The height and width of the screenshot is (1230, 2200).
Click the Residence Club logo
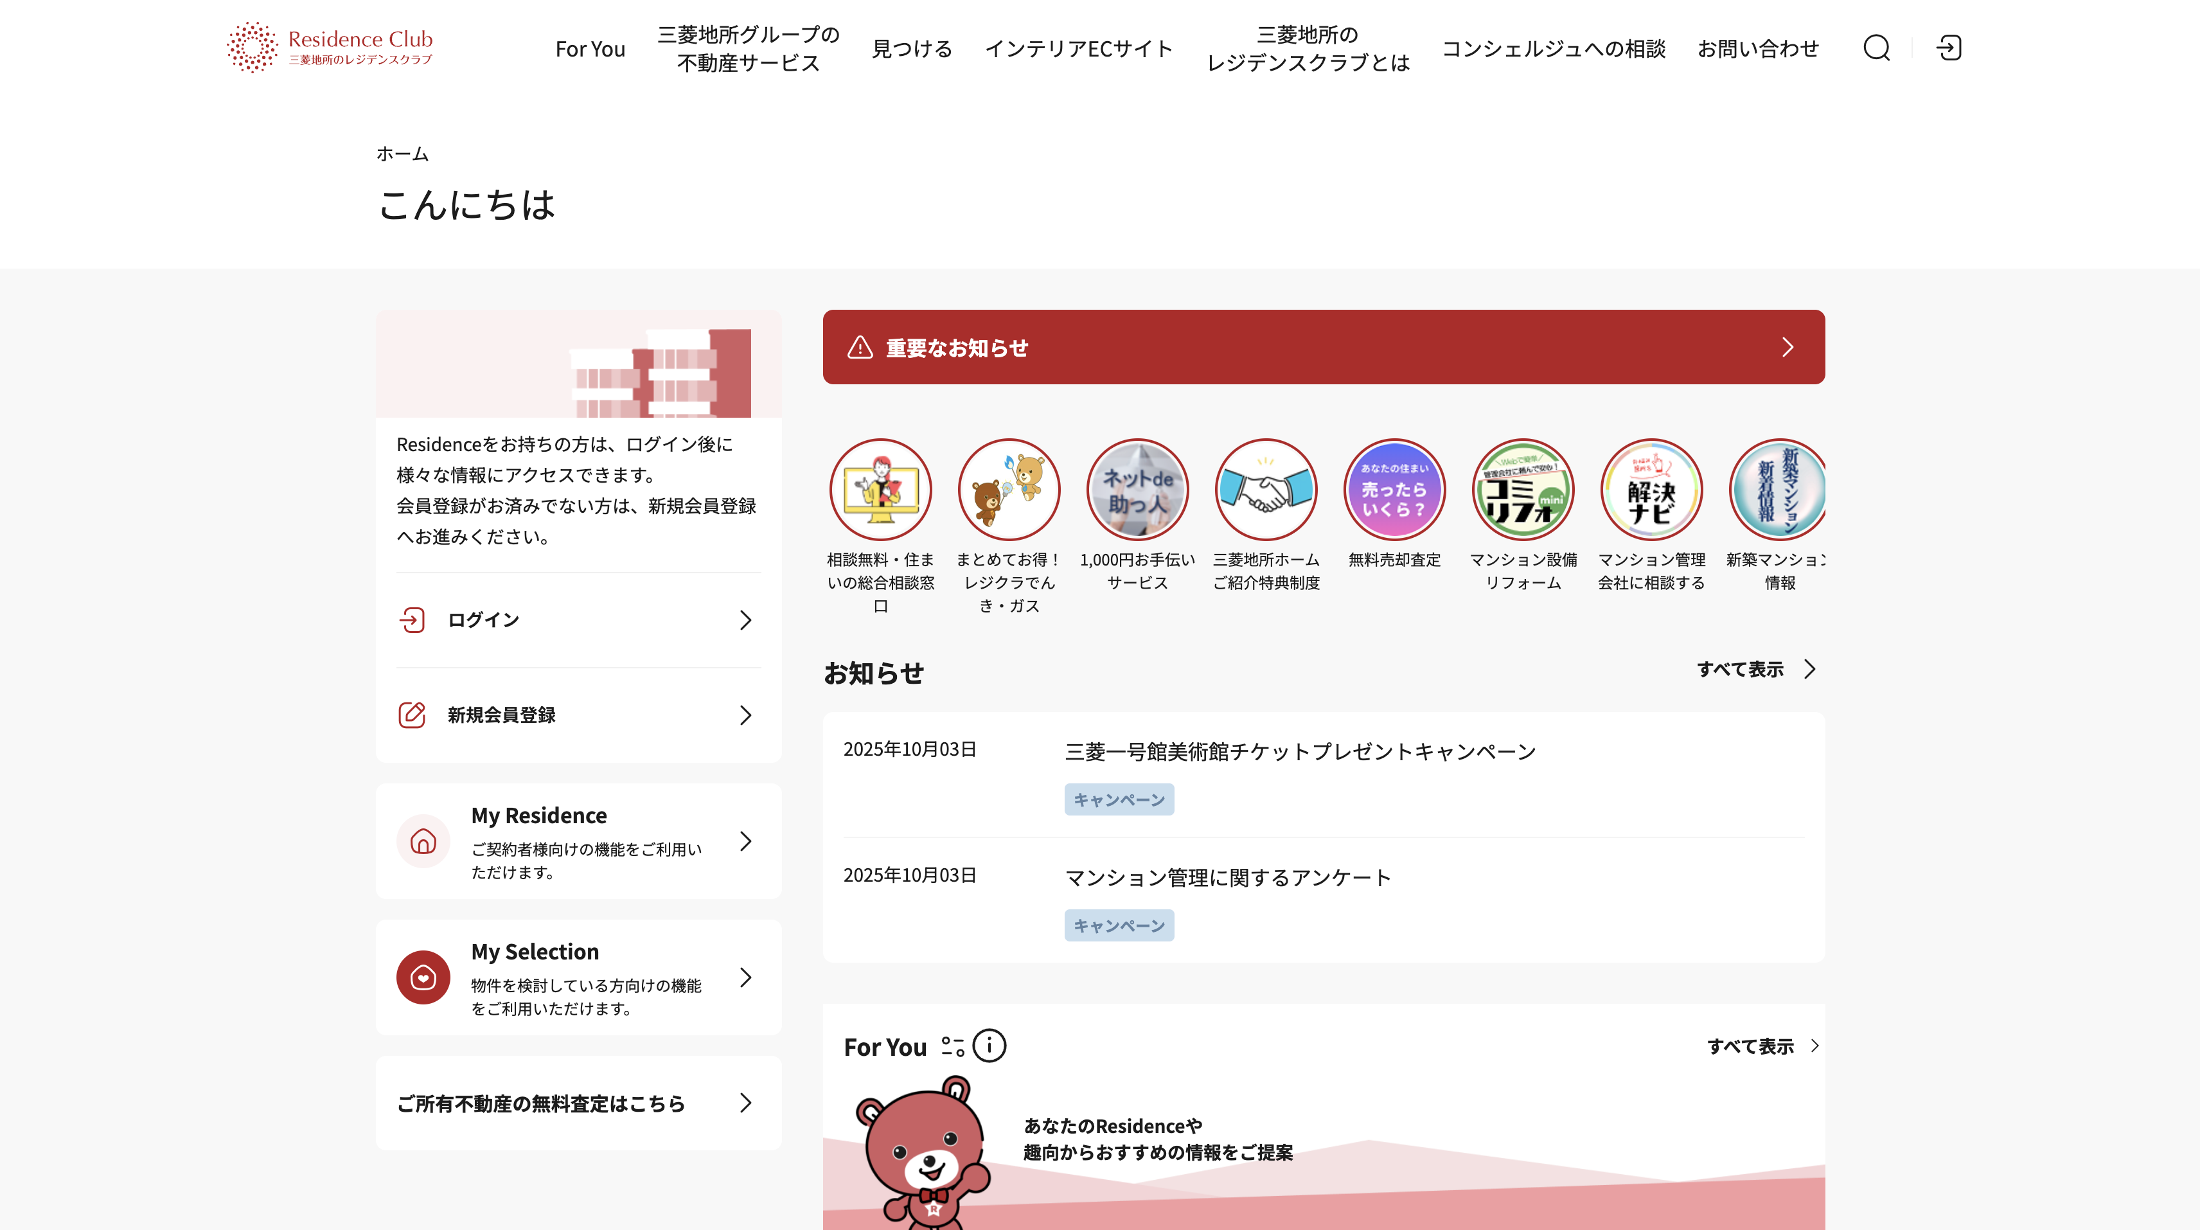[x=330, y=48]
